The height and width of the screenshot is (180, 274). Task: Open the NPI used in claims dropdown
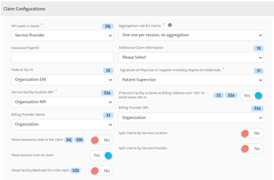[x=62, y=35]
